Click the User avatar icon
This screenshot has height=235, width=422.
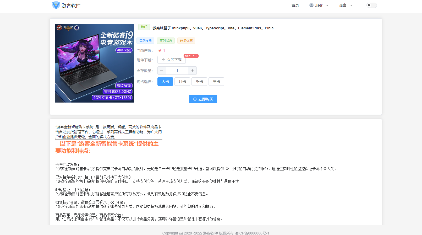[x=311, y=5]
